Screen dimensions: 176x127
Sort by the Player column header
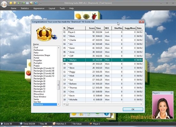pos(76,28)
